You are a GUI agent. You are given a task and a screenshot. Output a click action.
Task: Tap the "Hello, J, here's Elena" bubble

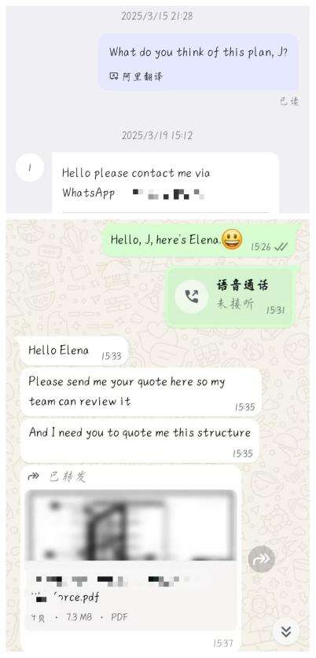click(200, 240)
